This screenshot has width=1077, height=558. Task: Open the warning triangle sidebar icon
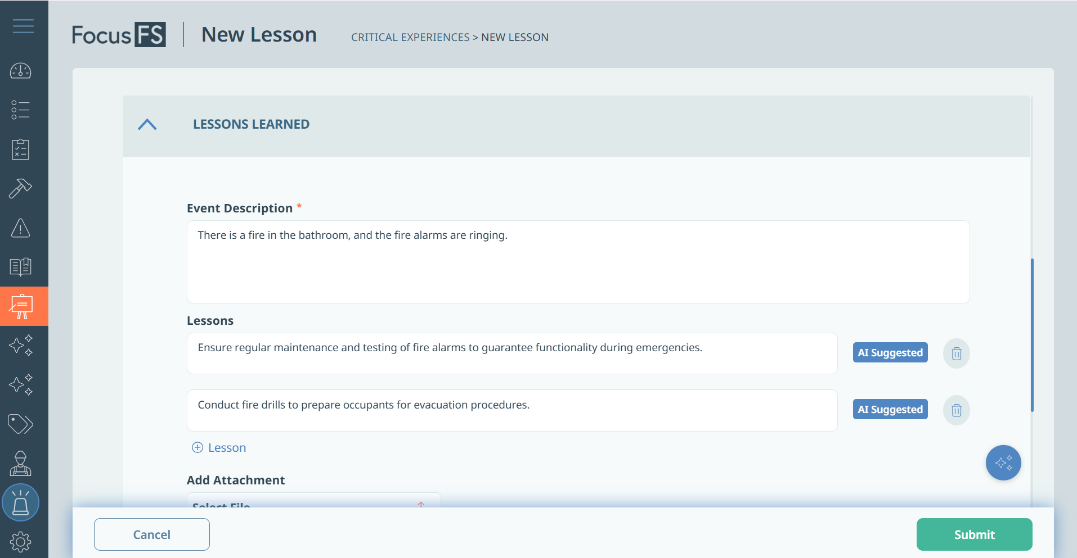tap(21, 228)
